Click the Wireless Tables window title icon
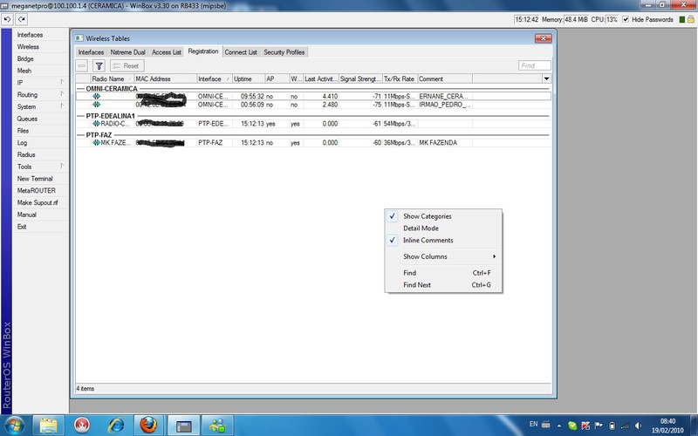This screenshot has height=436, width=698. coord(79,38)
